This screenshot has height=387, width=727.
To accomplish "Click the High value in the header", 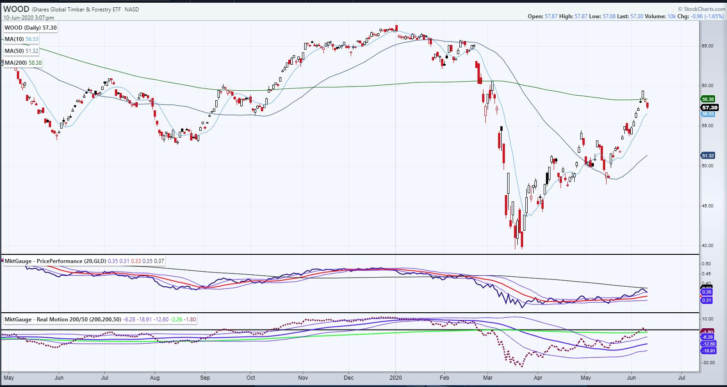I will pos(582,16).
